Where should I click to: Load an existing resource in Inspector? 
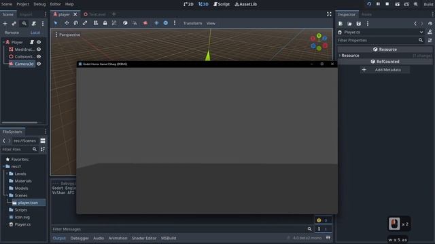click(x=349, y=24)
